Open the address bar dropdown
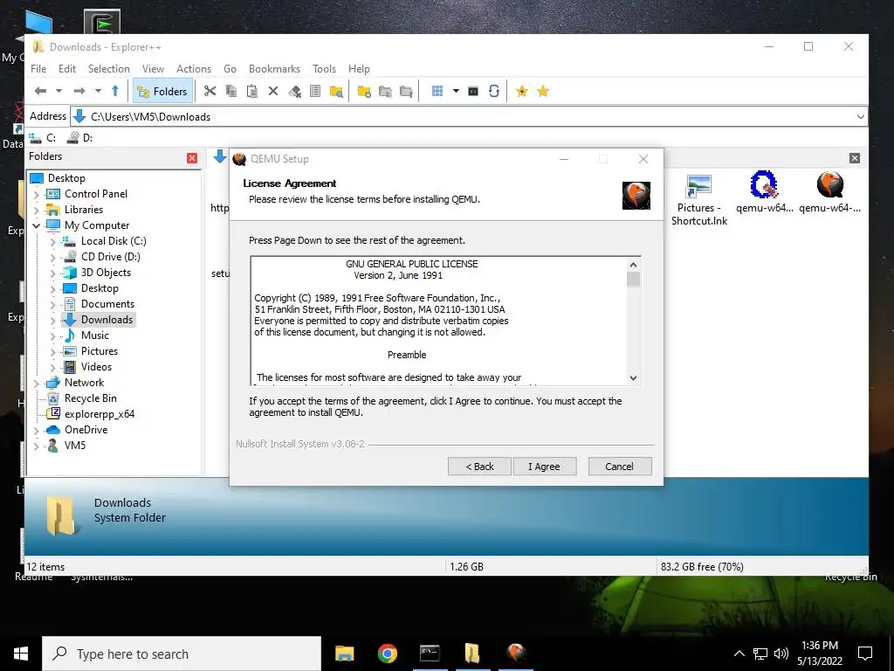The image size is (894, 671). pyautogui.click(x=860, y=116)
